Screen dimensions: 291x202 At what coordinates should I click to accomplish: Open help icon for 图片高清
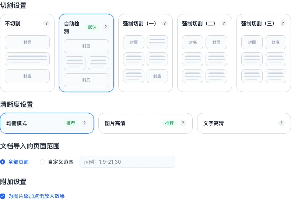(183, 123)
